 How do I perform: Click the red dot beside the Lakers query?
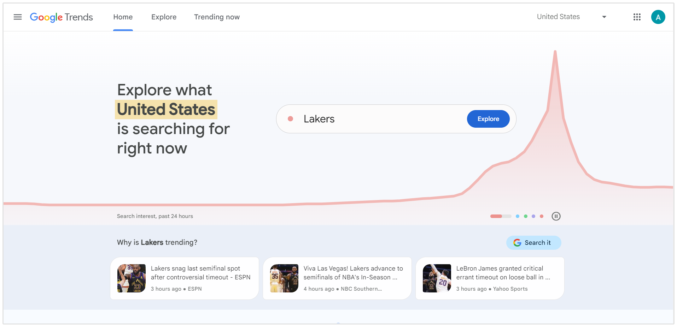(291, 119)
